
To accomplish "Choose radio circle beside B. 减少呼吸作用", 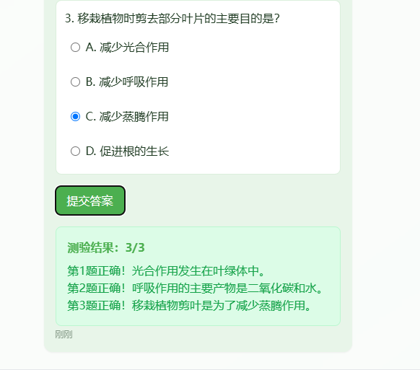I will [x=75, y=82].
